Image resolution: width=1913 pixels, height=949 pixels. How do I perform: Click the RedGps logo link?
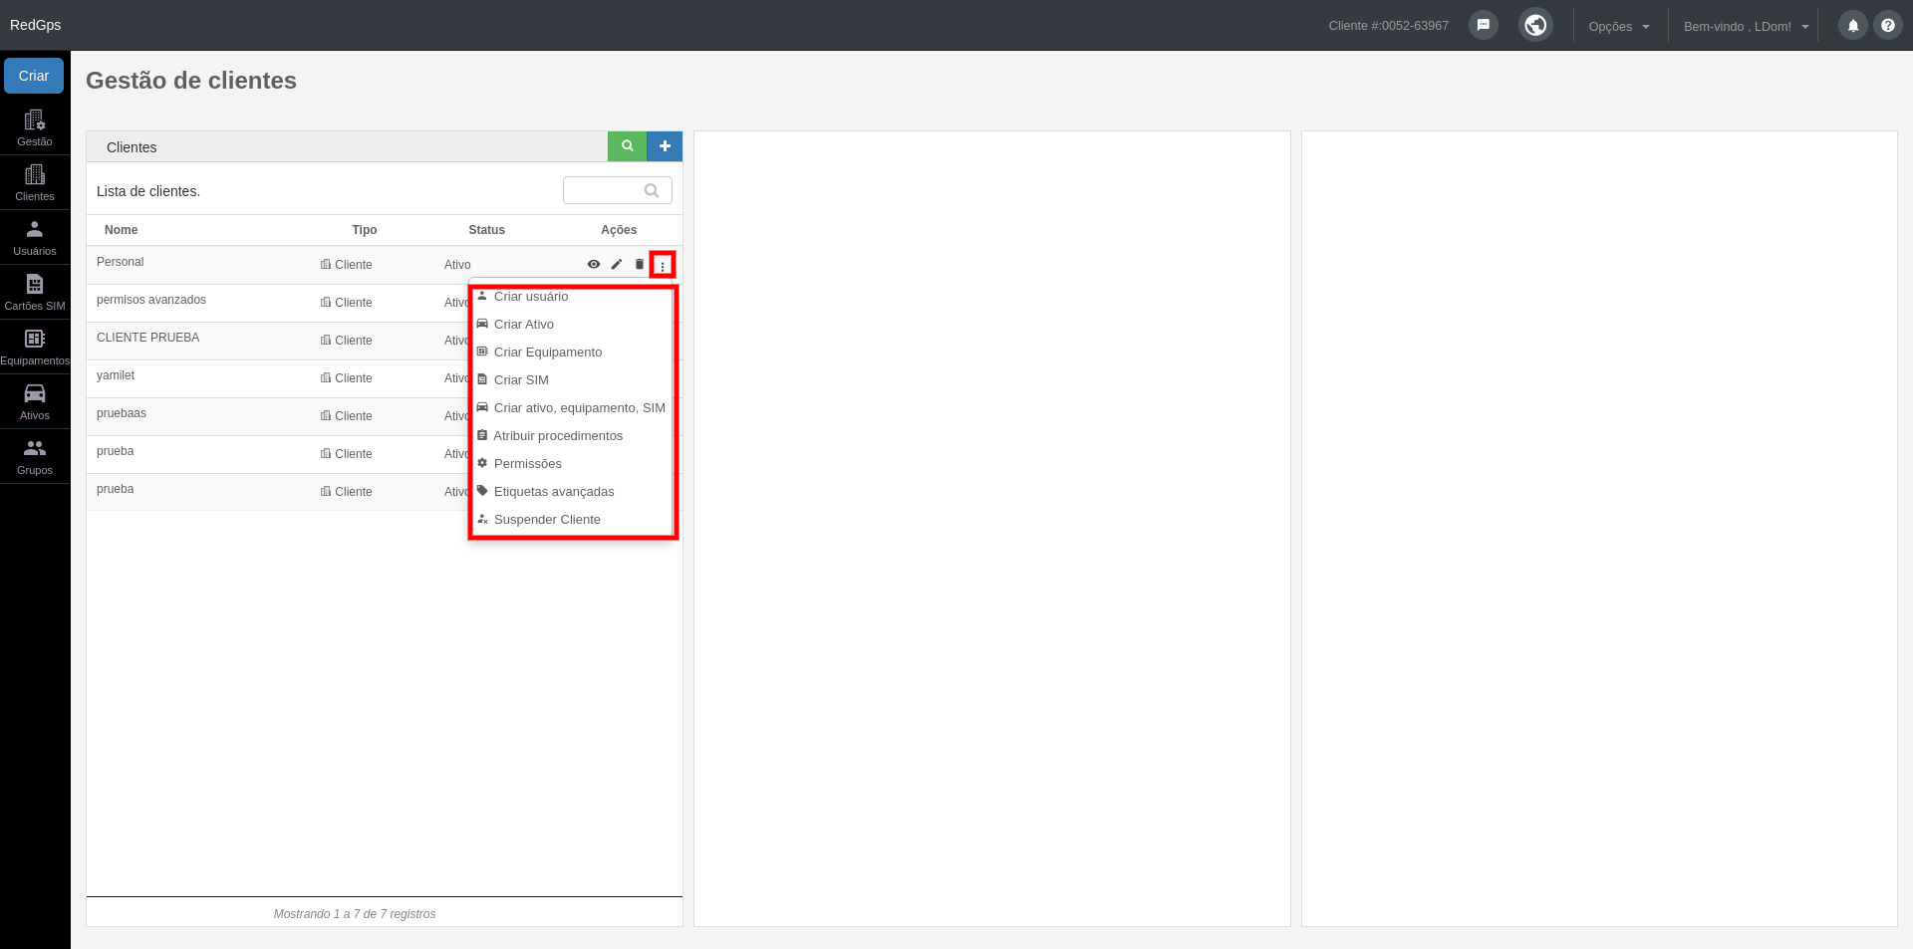point(36,25)
